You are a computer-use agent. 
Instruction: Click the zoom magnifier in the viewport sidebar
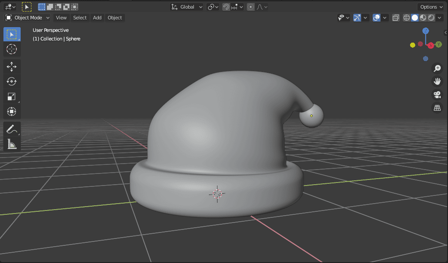pyautogui.click(x=437, y=68)
